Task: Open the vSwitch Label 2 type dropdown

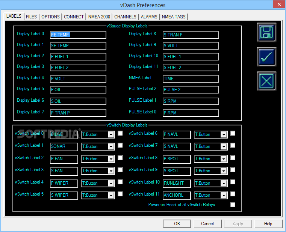Action: click(x=98, y=159)
